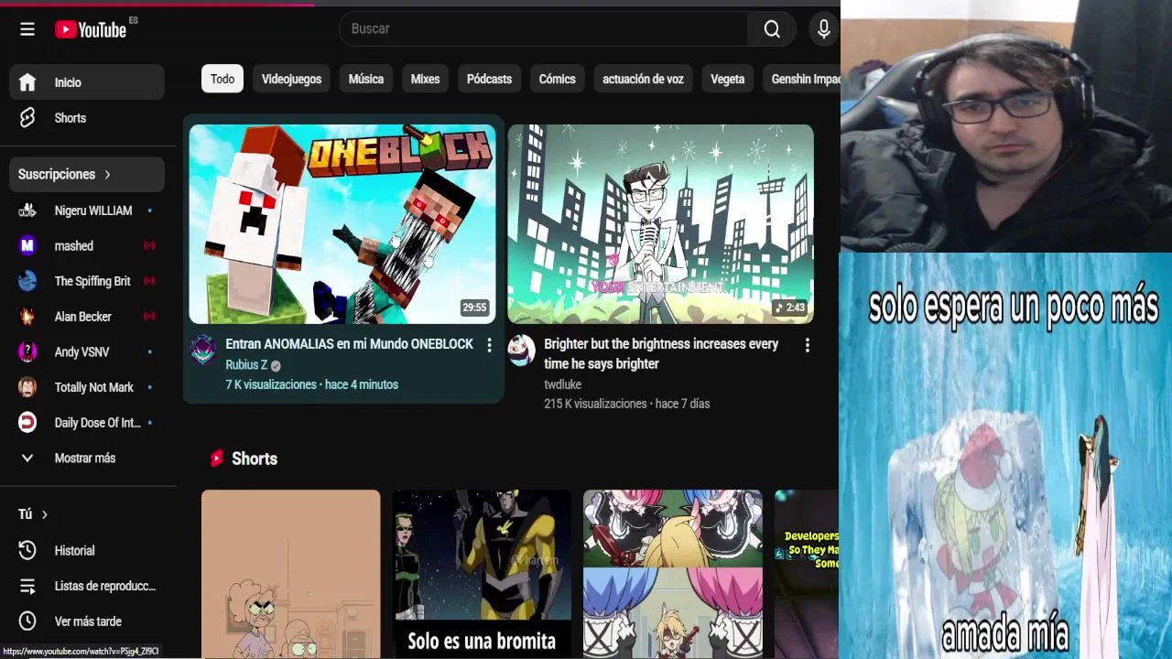Click the mashed live indicator
The image size is (1172, 659).
[x=149, y=246]
